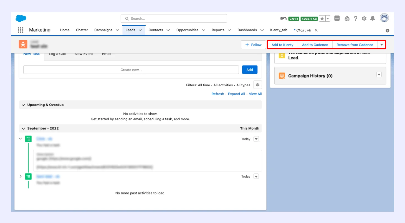The width and height of the screenshot is (405, 223).
Task: Open your user profile avatar
Action: click(x=384, y=18)
